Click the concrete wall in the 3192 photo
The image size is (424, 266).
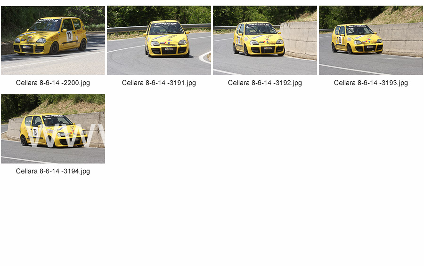coord(299,40)
